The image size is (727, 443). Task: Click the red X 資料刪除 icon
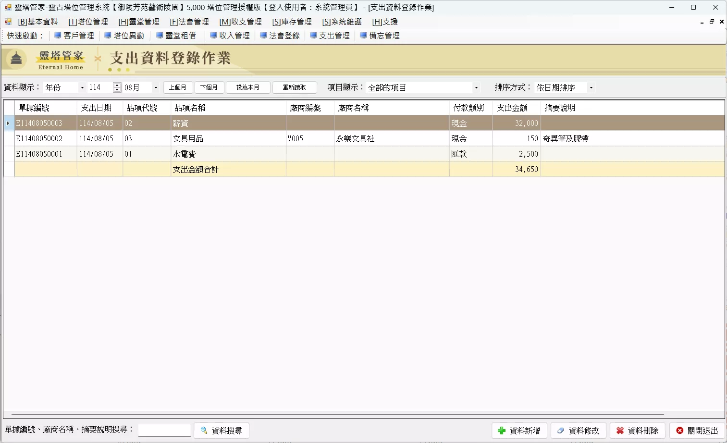(620, 431)
